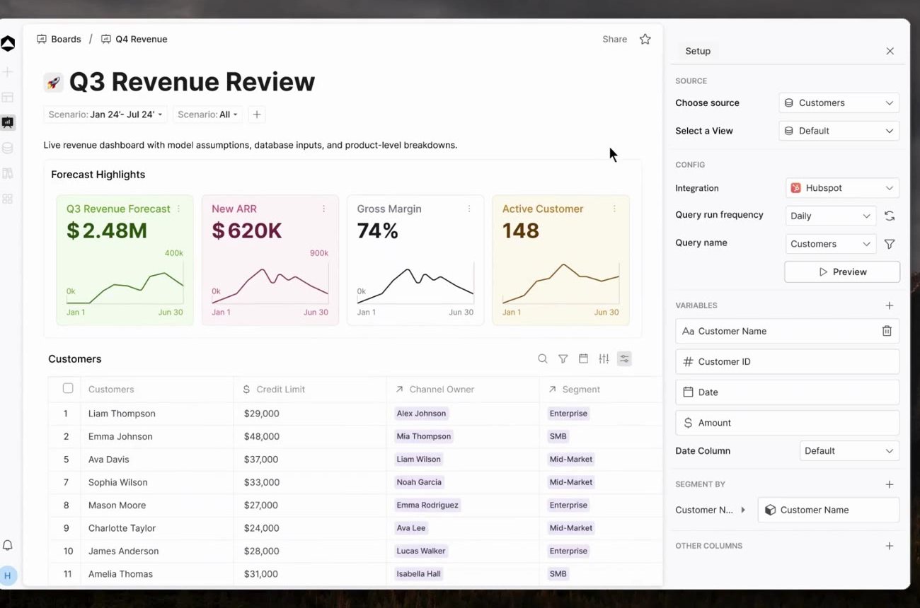
Task: Open the Integration Hubspot dropdown
Action: 842,188
